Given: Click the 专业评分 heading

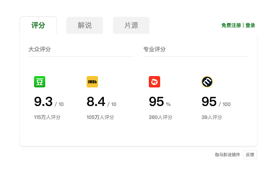Looking at the screenshot, I should (155, 49).
